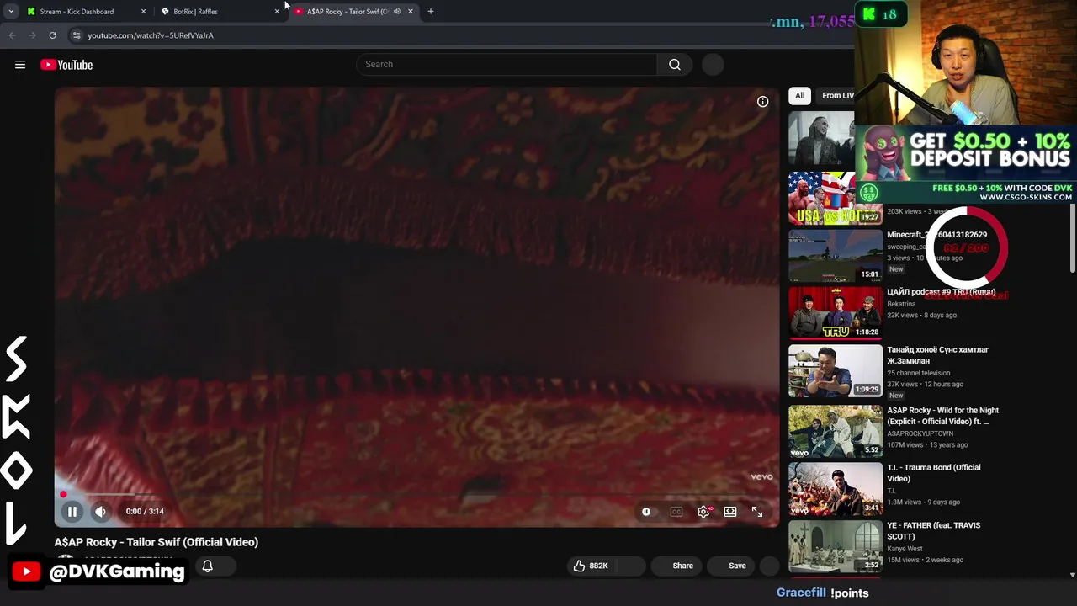The width and height of the screenshot is (1077, 606).
Task: Click the Bekatrina channel name
Action: click(x=901, y=304)
